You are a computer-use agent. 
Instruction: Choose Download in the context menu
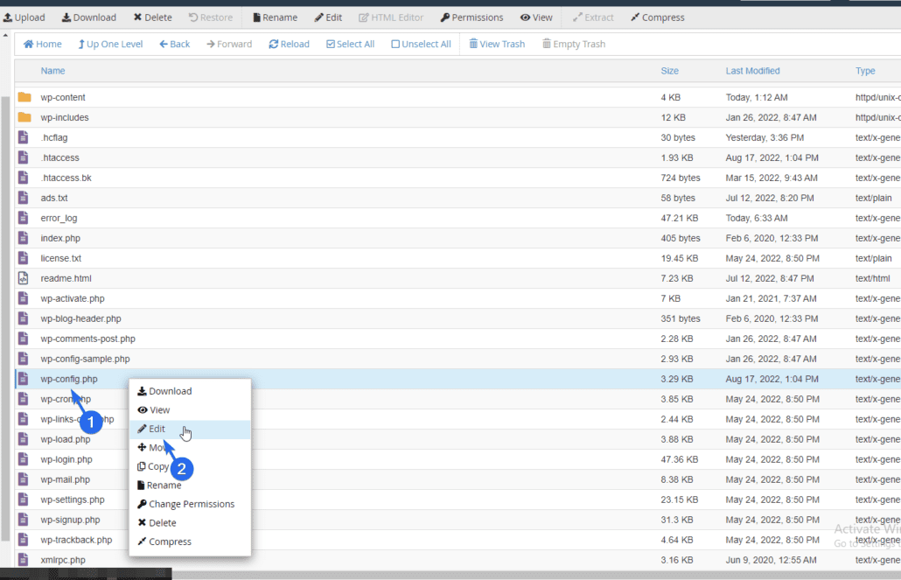[x=190, y=391]
